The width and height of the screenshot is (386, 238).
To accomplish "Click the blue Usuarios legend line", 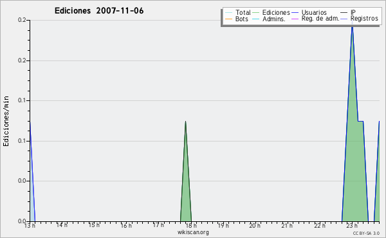I will coord(295,13).
